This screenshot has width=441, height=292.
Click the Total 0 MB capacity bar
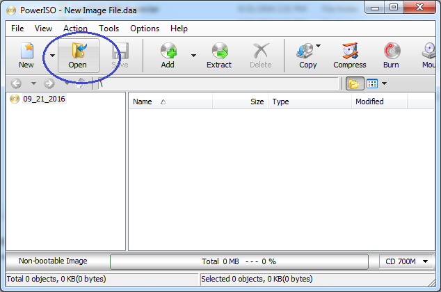click(x=239, y=261)
